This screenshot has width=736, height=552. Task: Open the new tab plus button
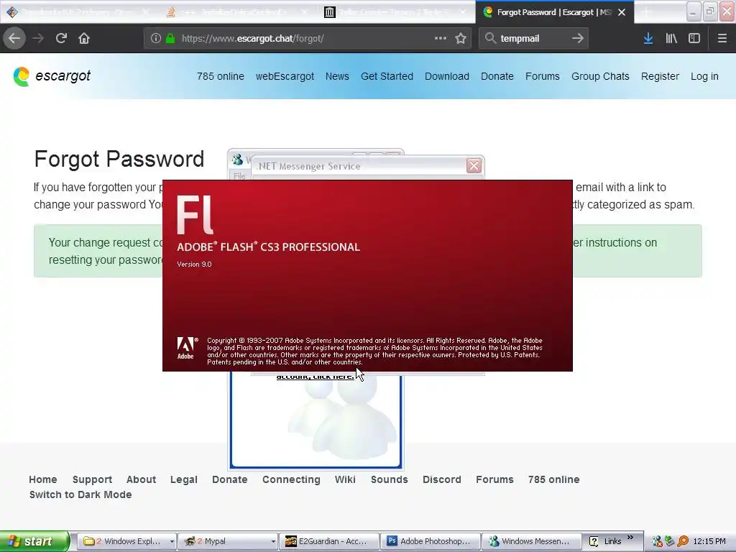(x=647, y=12)
